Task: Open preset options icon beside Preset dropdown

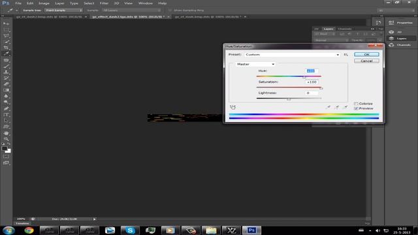Action: click(346, 54)
